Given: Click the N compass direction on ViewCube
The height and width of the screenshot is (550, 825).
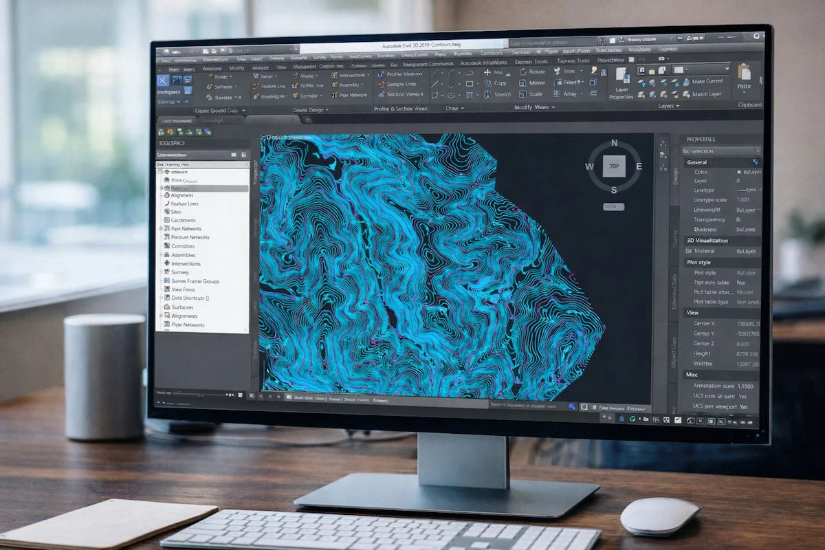Looking at the screenshot, I should pyautogui.click(x=614, y=143).
